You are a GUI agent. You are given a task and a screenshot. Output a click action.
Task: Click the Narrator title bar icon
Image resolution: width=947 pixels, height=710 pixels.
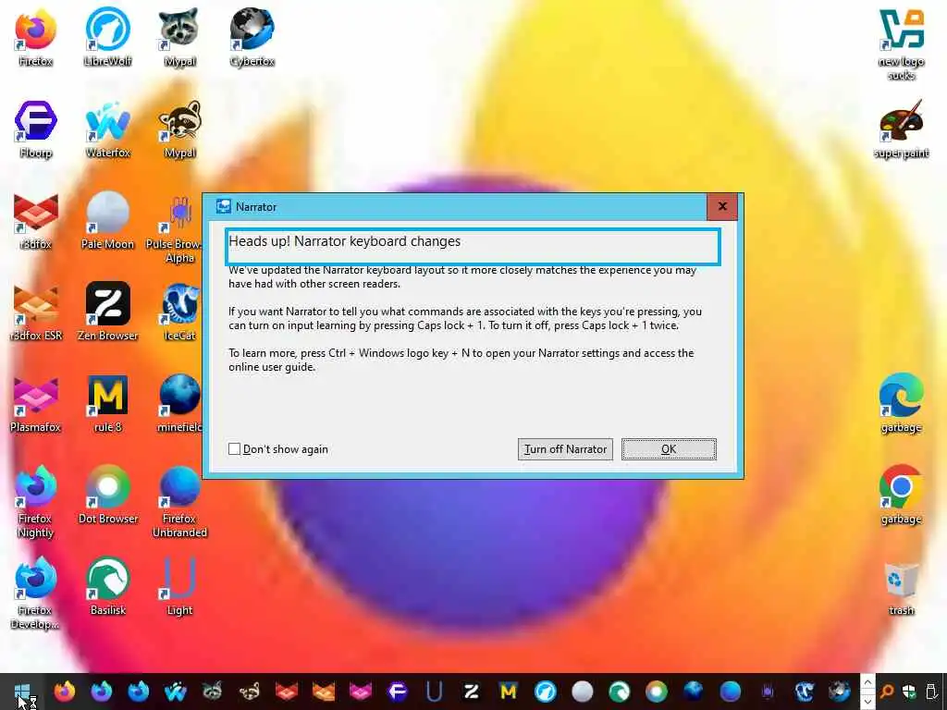(x=224, y=206)
